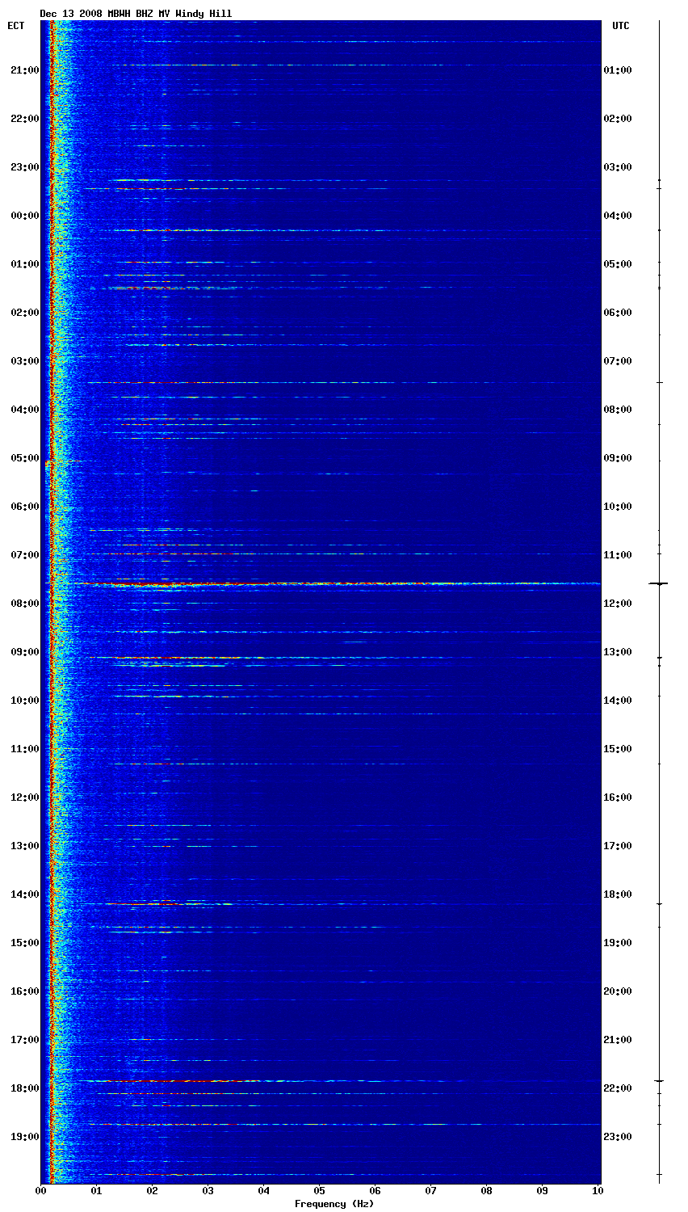Screen dimensions: 688x1212
Task: Pick the 22:00 label on UTC axis
Action: [618, 1088]
